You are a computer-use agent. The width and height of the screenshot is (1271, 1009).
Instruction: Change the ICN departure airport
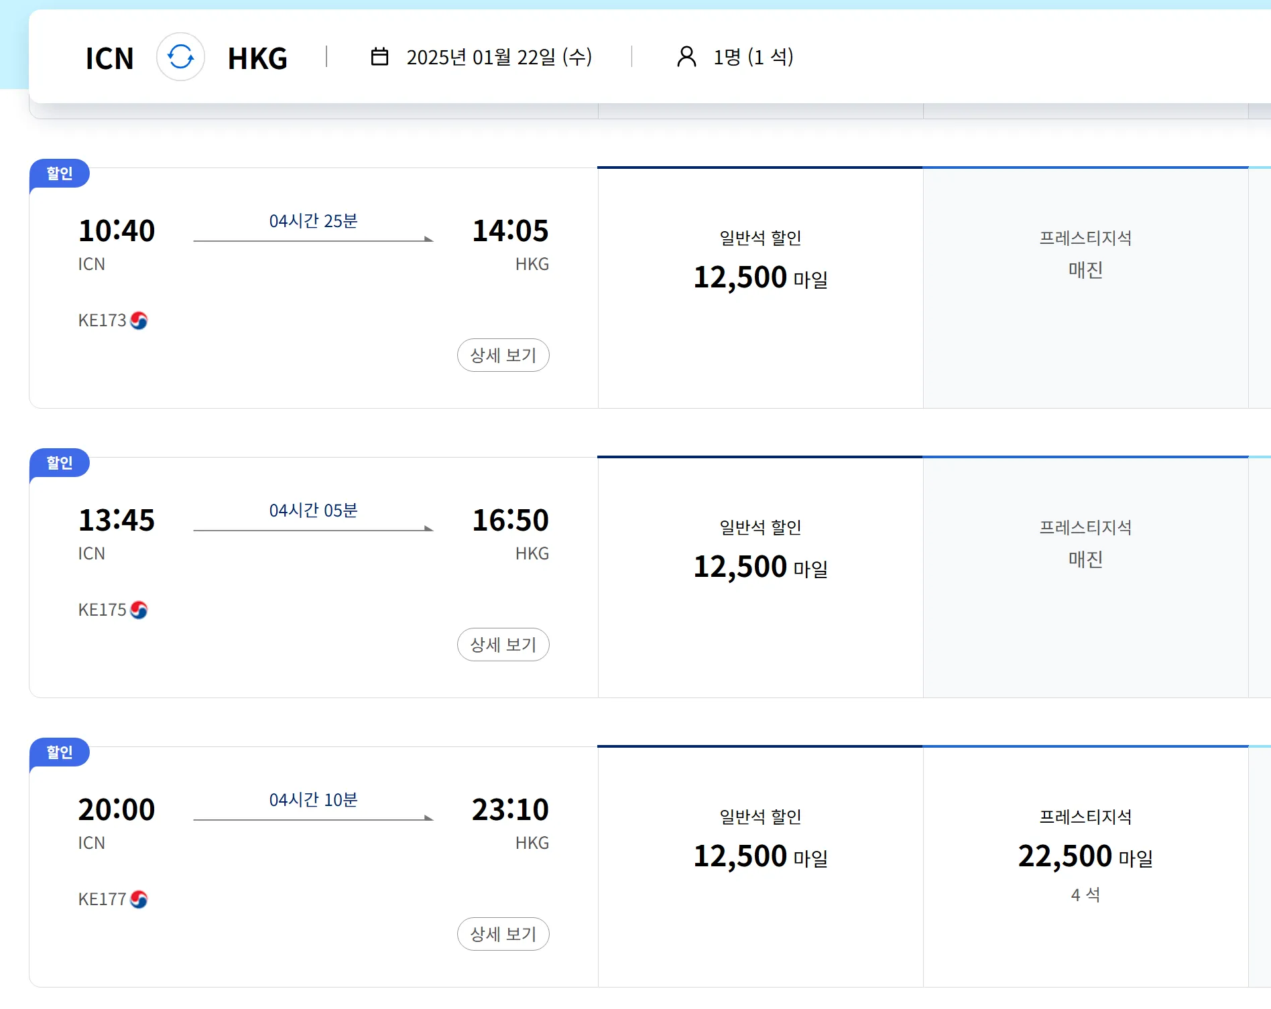[x=110, y=58]
